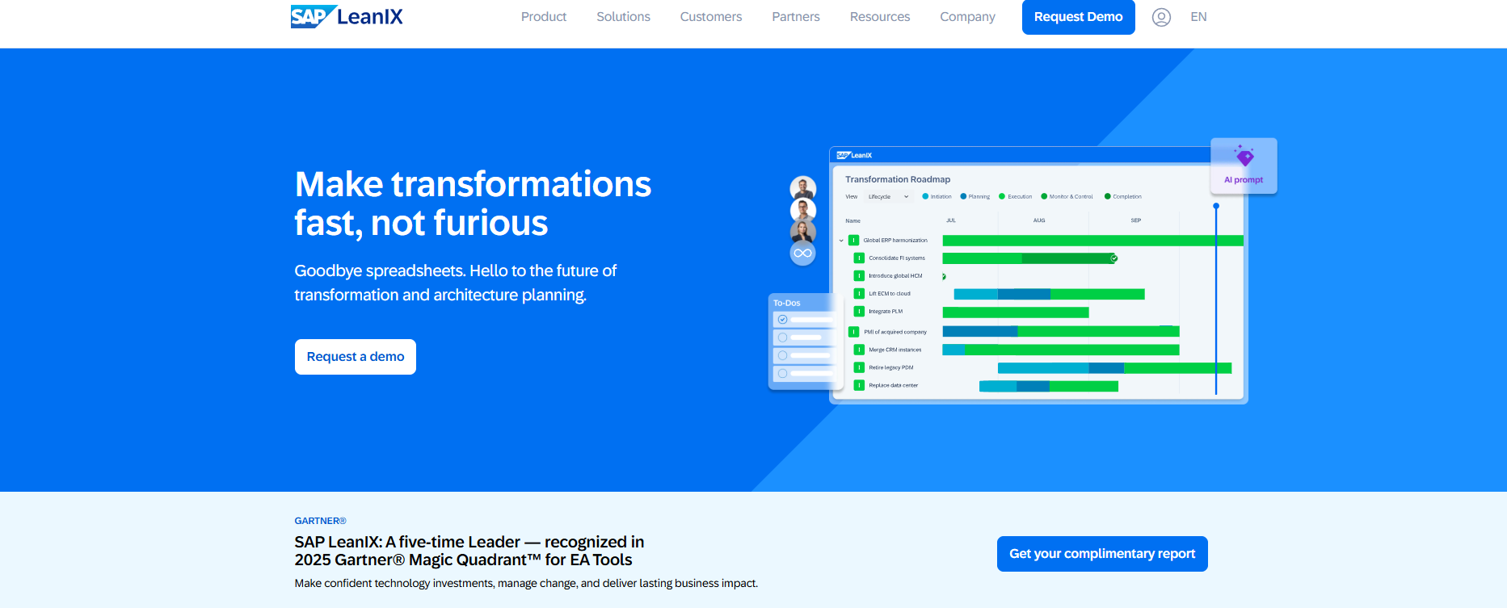Viewport: 1507px width, 608px height.
Task: Click the checked To-Dos item circle
Action: pos(782,320)
